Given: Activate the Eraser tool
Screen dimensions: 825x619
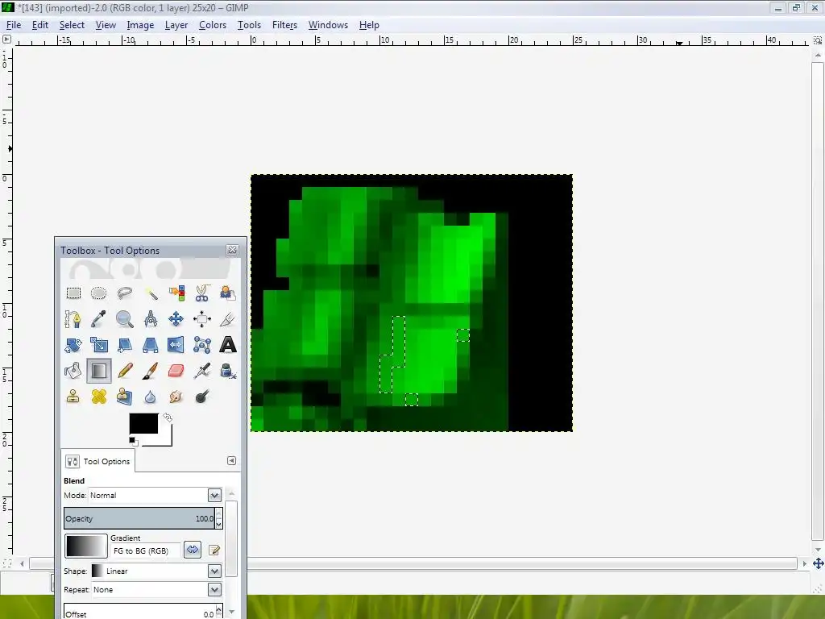Looking at the screenshot, I should (x=176, y=371).
